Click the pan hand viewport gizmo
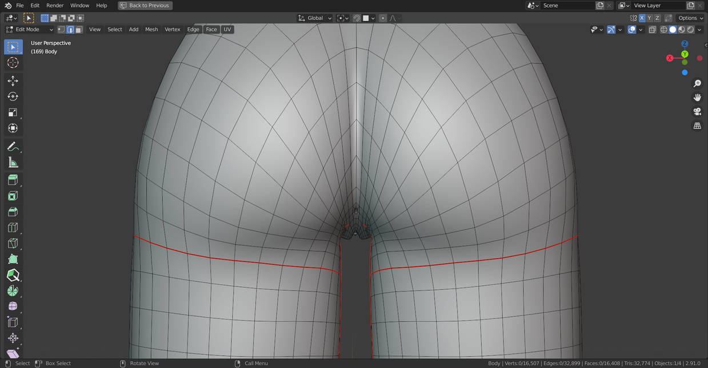 (x=697, y=98)
